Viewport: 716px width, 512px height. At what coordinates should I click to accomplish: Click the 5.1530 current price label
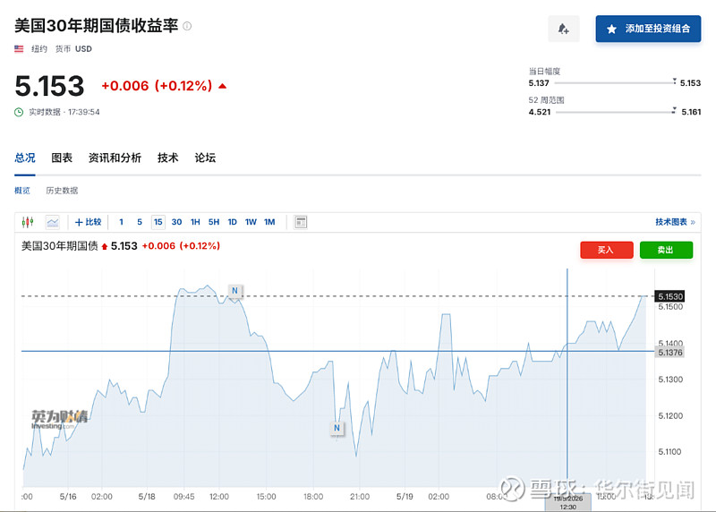(669, 296)
